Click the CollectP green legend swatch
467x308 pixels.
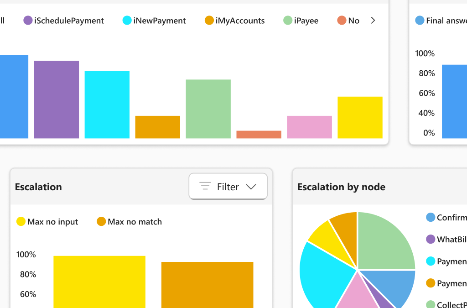(431, 304)
